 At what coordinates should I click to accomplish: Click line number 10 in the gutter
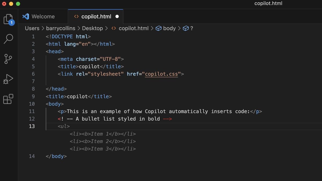32,104
